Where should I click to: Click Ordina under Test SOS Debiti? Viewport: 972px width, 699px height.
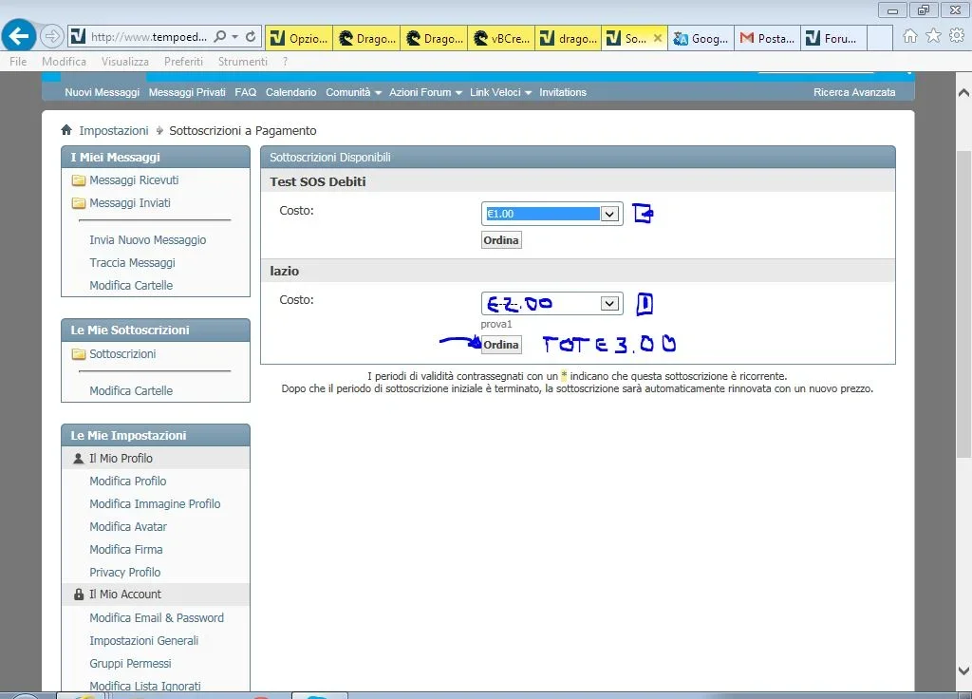pos(501,240)
